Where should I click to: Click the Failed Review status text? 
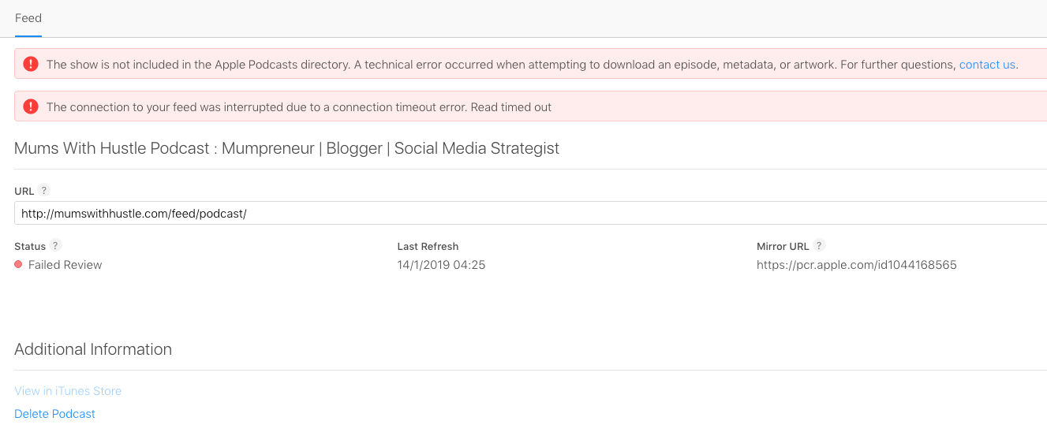click(65, 265)
